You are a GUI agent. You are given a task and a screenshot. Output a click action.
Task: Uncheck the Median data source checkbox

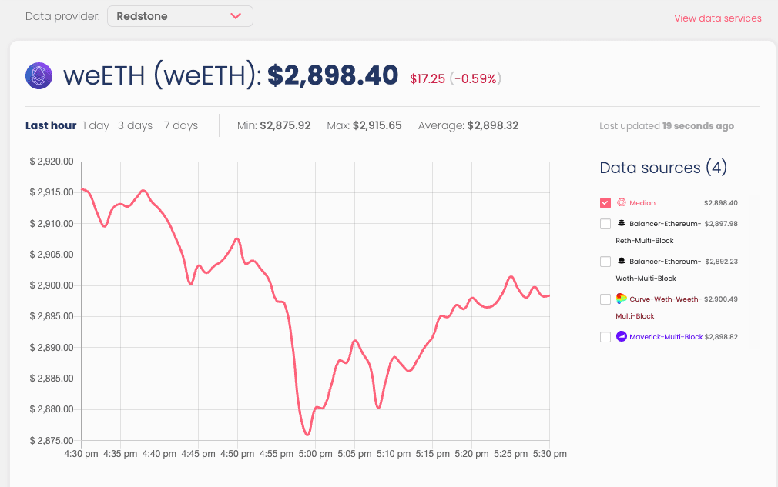point(605,203)
